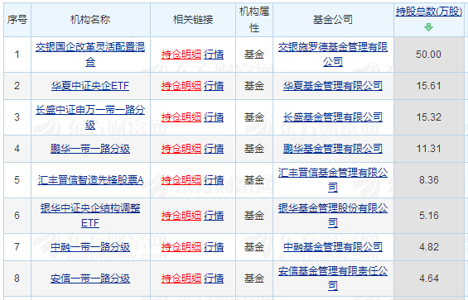Open 行情 for 汇丰晋信智造先锋 row
The height and width of the screenshot is (300, 468).
pos(214,180)
